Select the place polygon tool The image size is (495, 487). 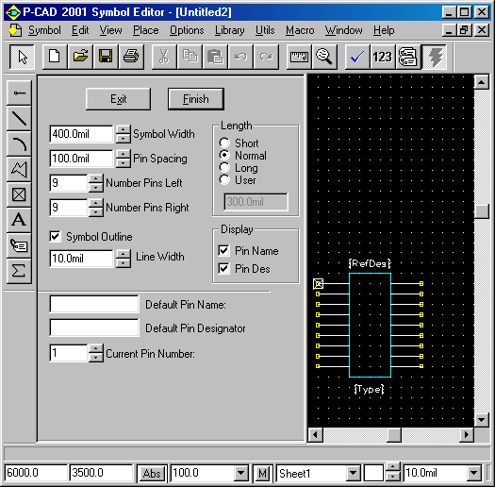(19, 169)
